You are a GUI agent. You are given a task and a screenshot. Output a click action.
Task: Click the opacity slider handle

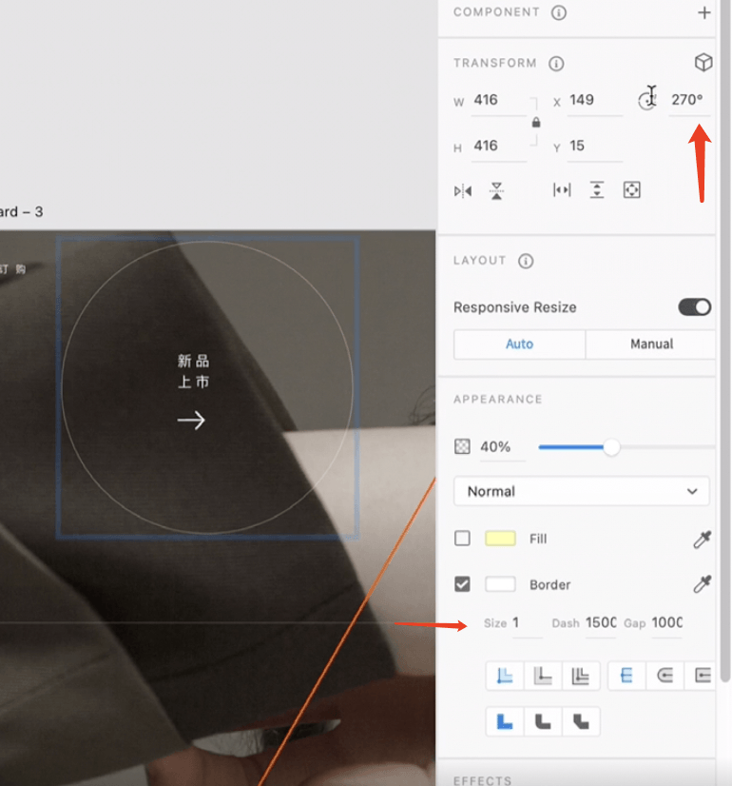click(611, 447)
